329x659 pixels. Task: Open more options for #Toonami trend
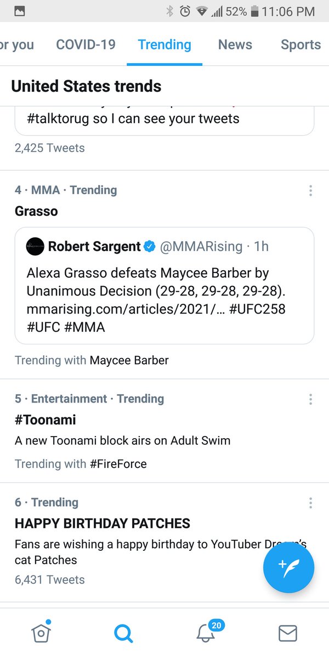pyautogui.click(x=310, y=399)
